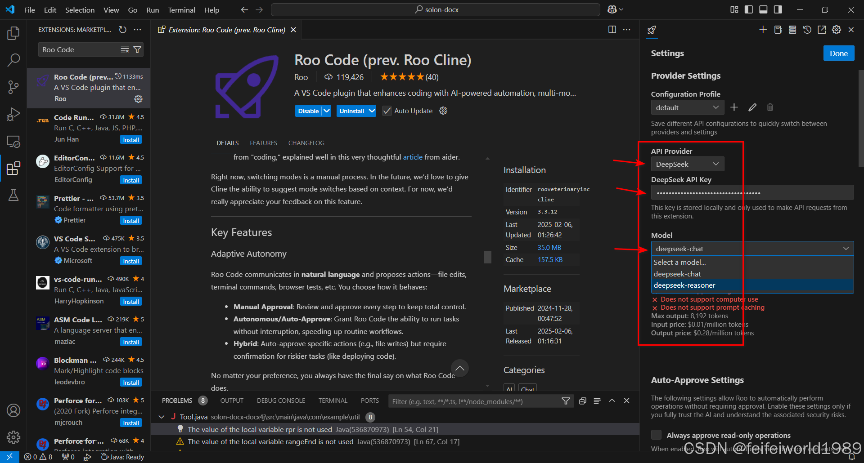The height and width of the screenshot is (463, 864).
Task: Switch to the FEATURES tab
Action: 264,143
